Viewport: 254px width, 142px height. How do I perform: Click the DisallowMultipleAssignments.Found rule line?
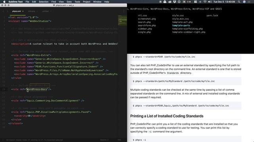tap(51, 112)
